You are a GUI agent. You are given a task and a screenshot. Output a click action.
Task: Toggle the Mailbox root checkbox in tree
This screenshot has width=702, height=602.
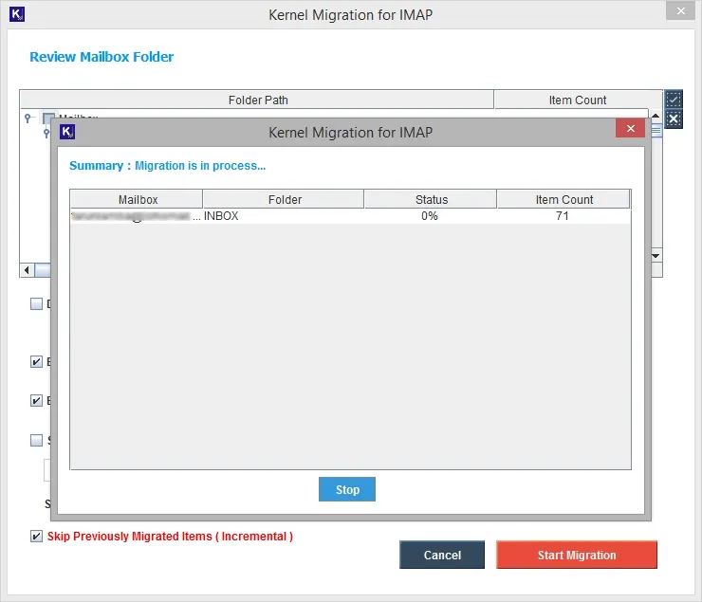coord(47,117)
